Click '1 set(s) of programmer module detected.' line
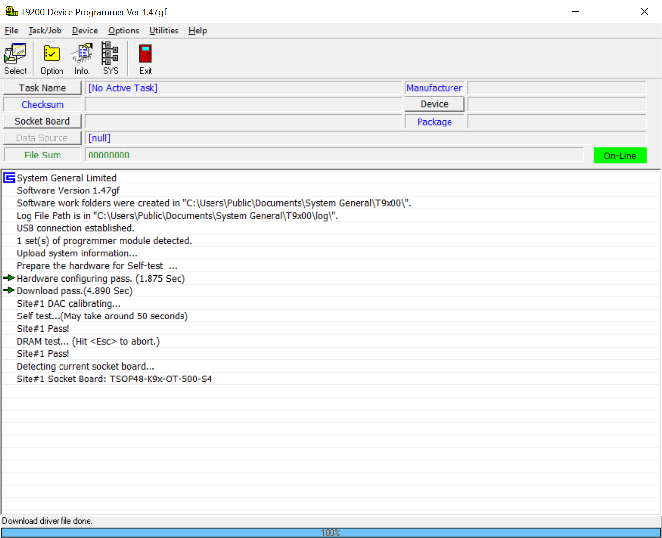 click(x=104, y=241)
